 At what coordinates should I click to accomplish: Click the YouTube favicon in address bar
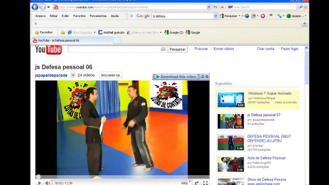tap(56, 7)
